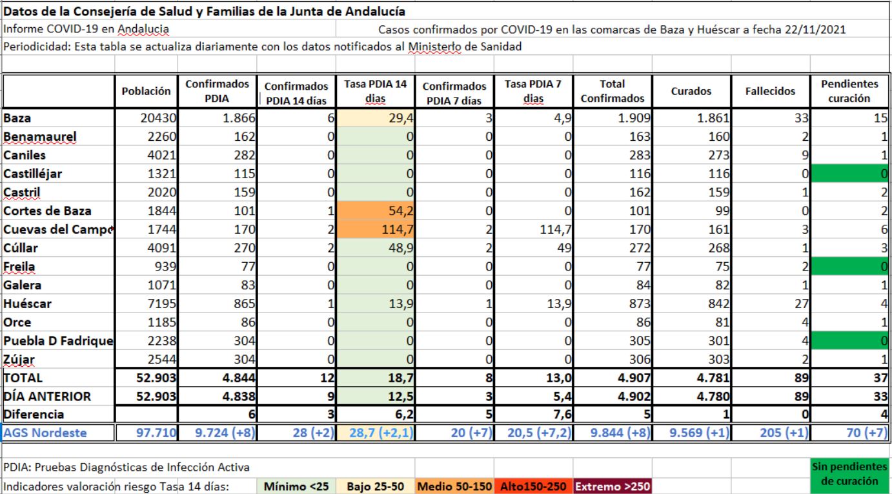This screenshot has height=494, width=892.
Task: Click the Huéscar row label cell
Action: point(58,303)
